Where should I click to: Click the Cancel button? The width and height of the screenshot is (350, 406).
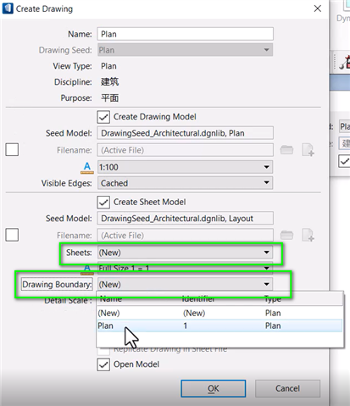(x=287, y=388)
